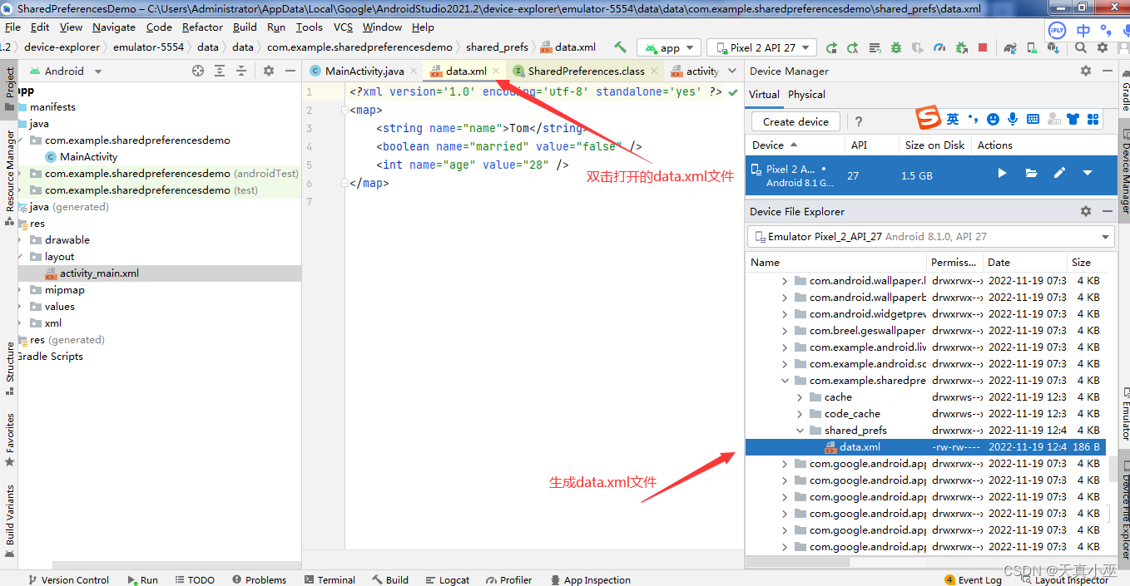Collapse the shared_prefs folder in file explorer
Image resolution: width=1130 pixels, height=586 pixels.
[800, 431]
